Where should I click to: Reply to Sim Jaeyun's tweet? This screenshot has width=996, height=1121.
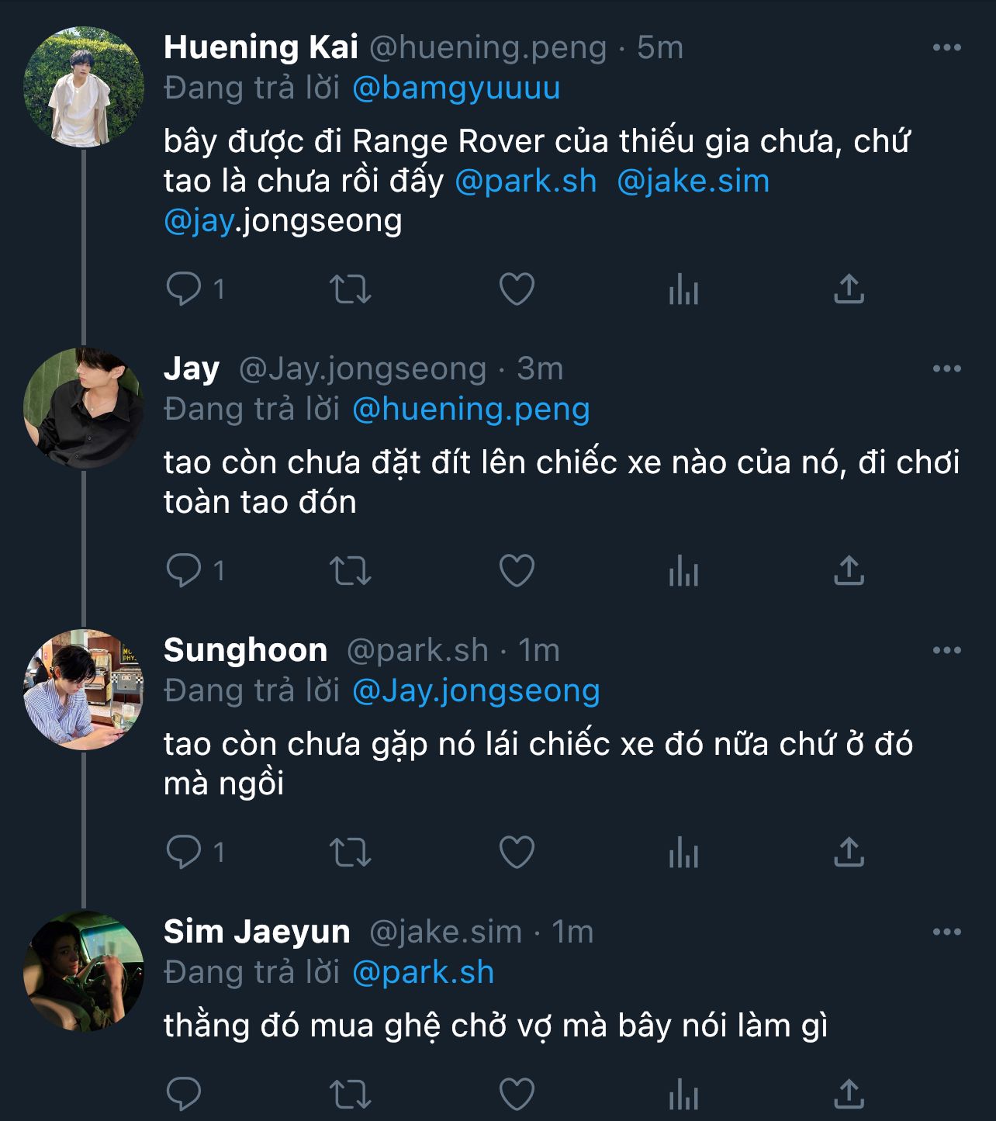click(x=184, y=1095)
